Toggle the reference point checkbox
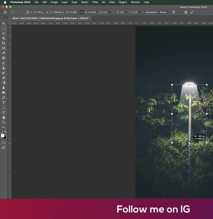213x219 pixels. coord(23,12)
